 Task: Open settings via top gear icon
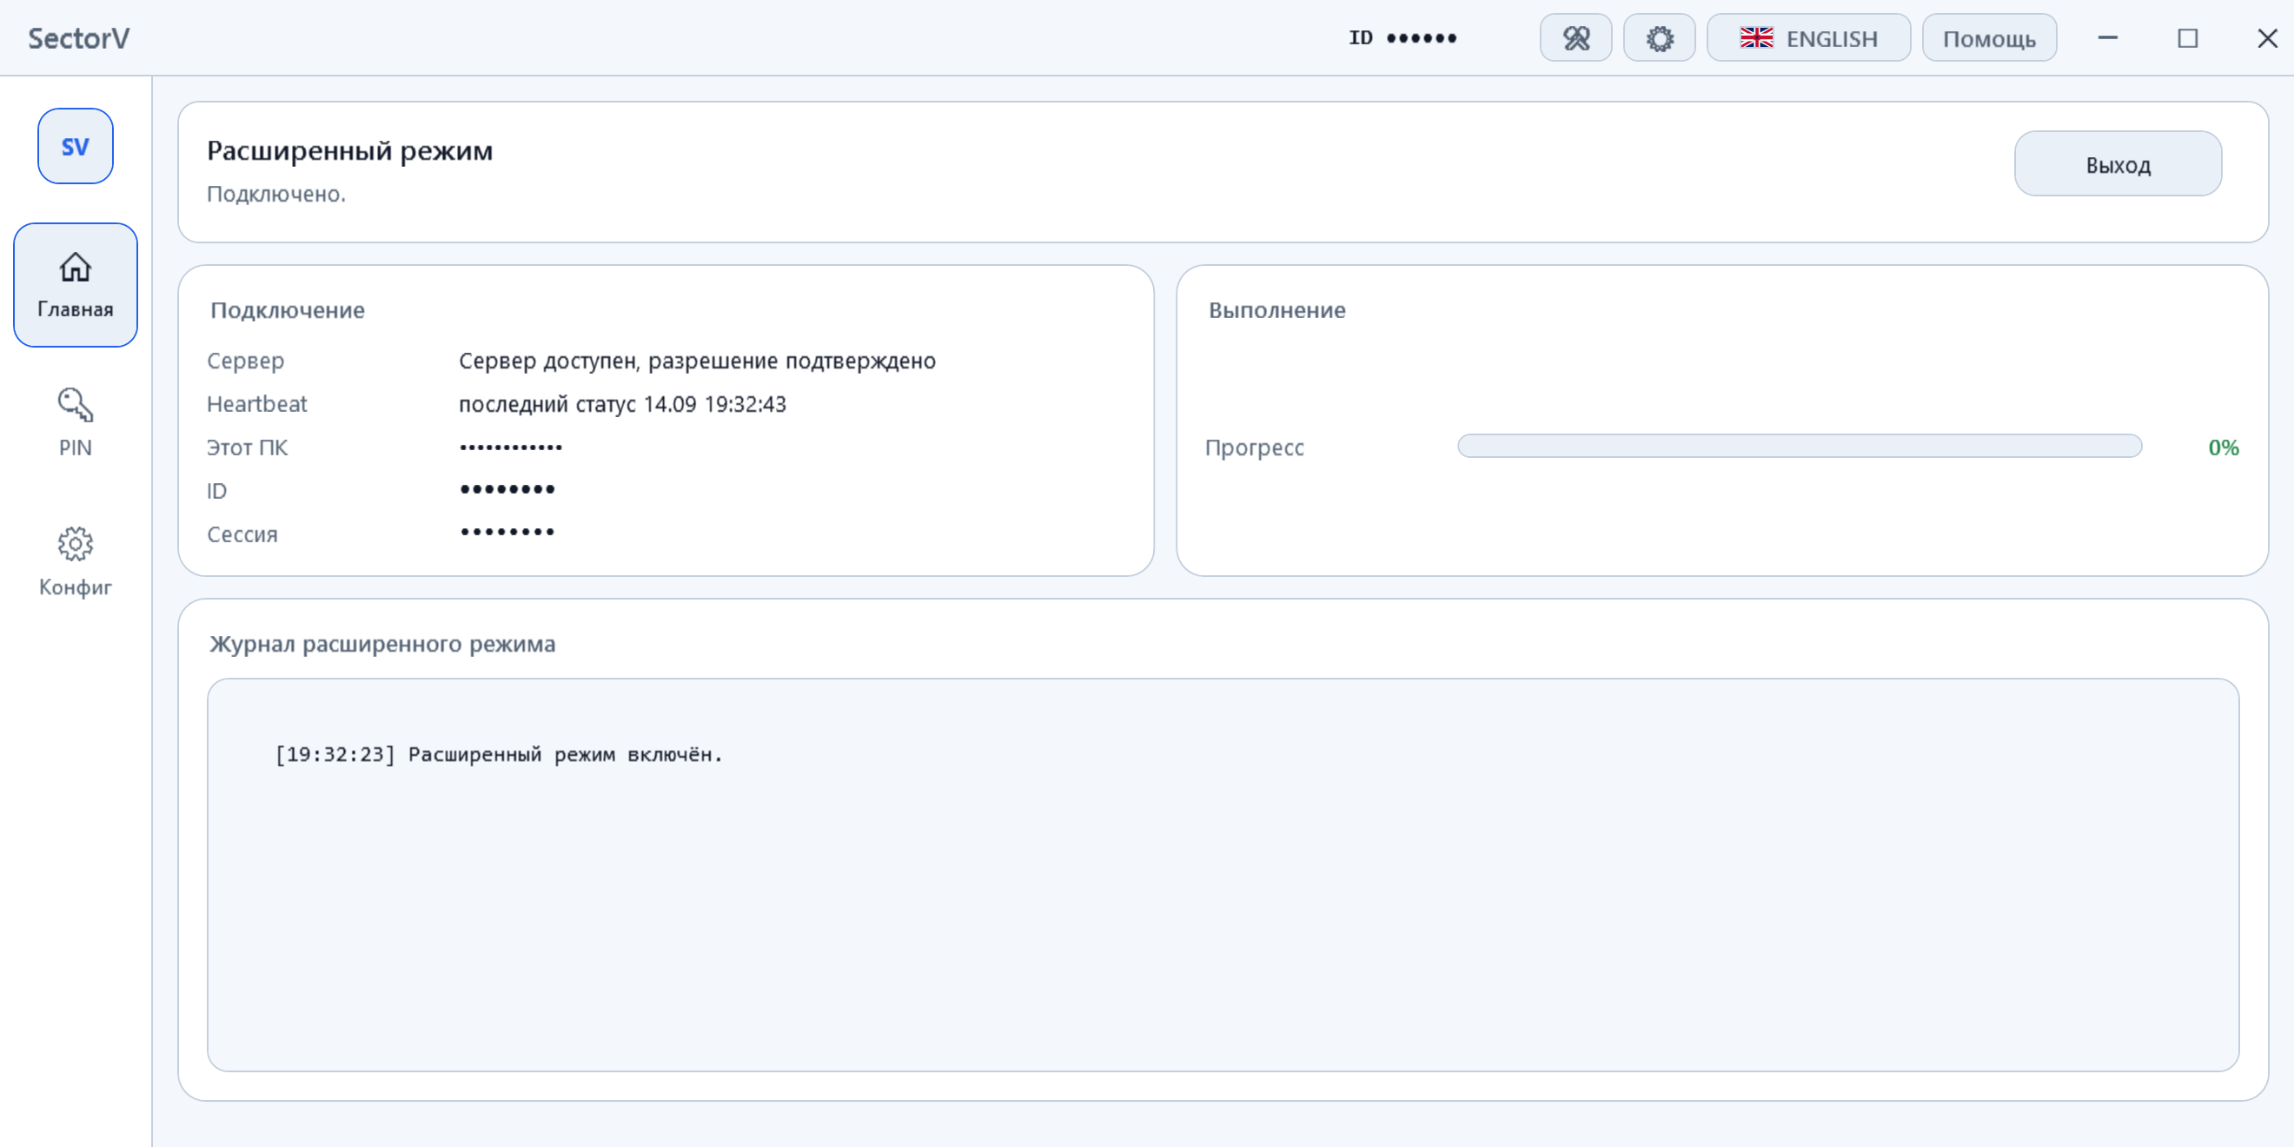[x=1659, y=38]
